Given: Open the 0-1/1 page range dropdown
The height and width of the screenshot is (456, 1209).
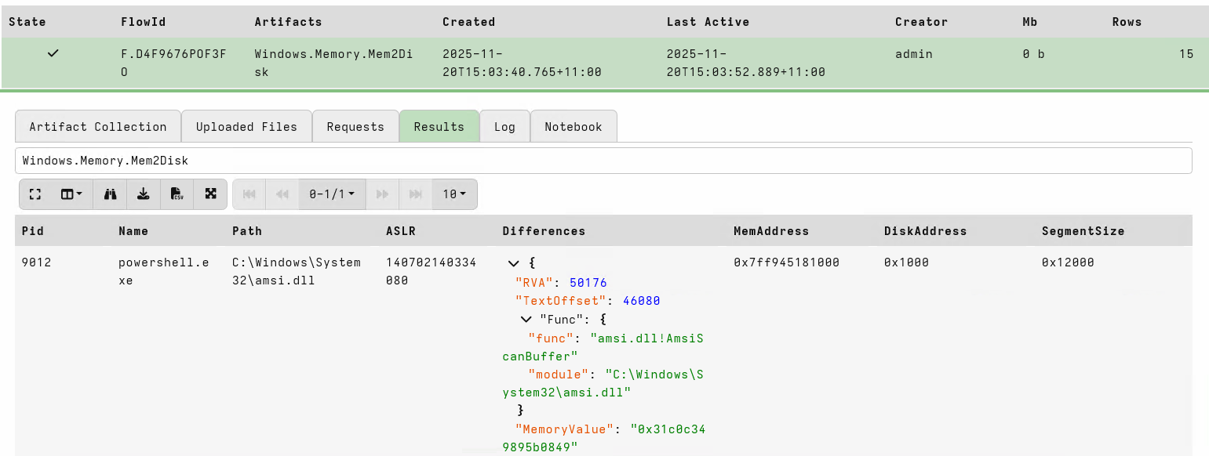Looking at the screenshot, I should pyautogui.click(x=332, y=194).
